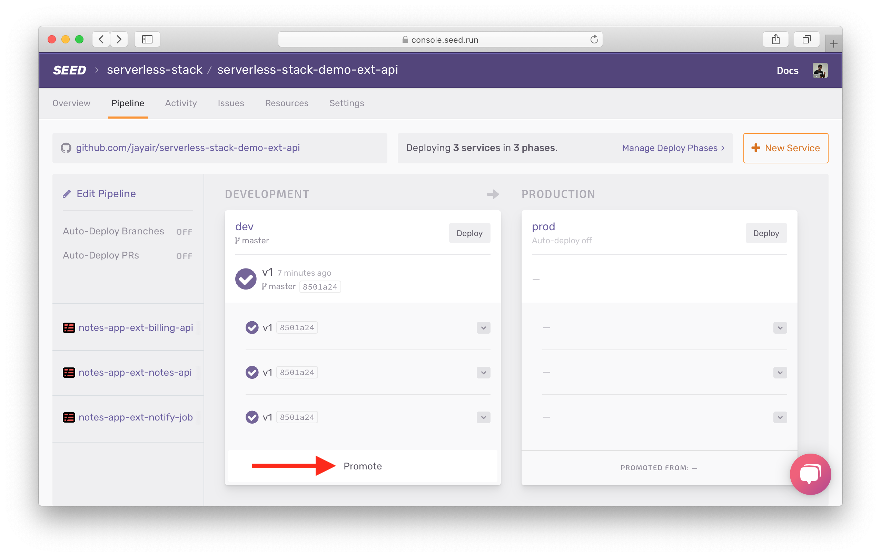Viewport: 881px width, 557px height.
Task: Expand the billing-api deployment dropdown
Action: point(484,328)
